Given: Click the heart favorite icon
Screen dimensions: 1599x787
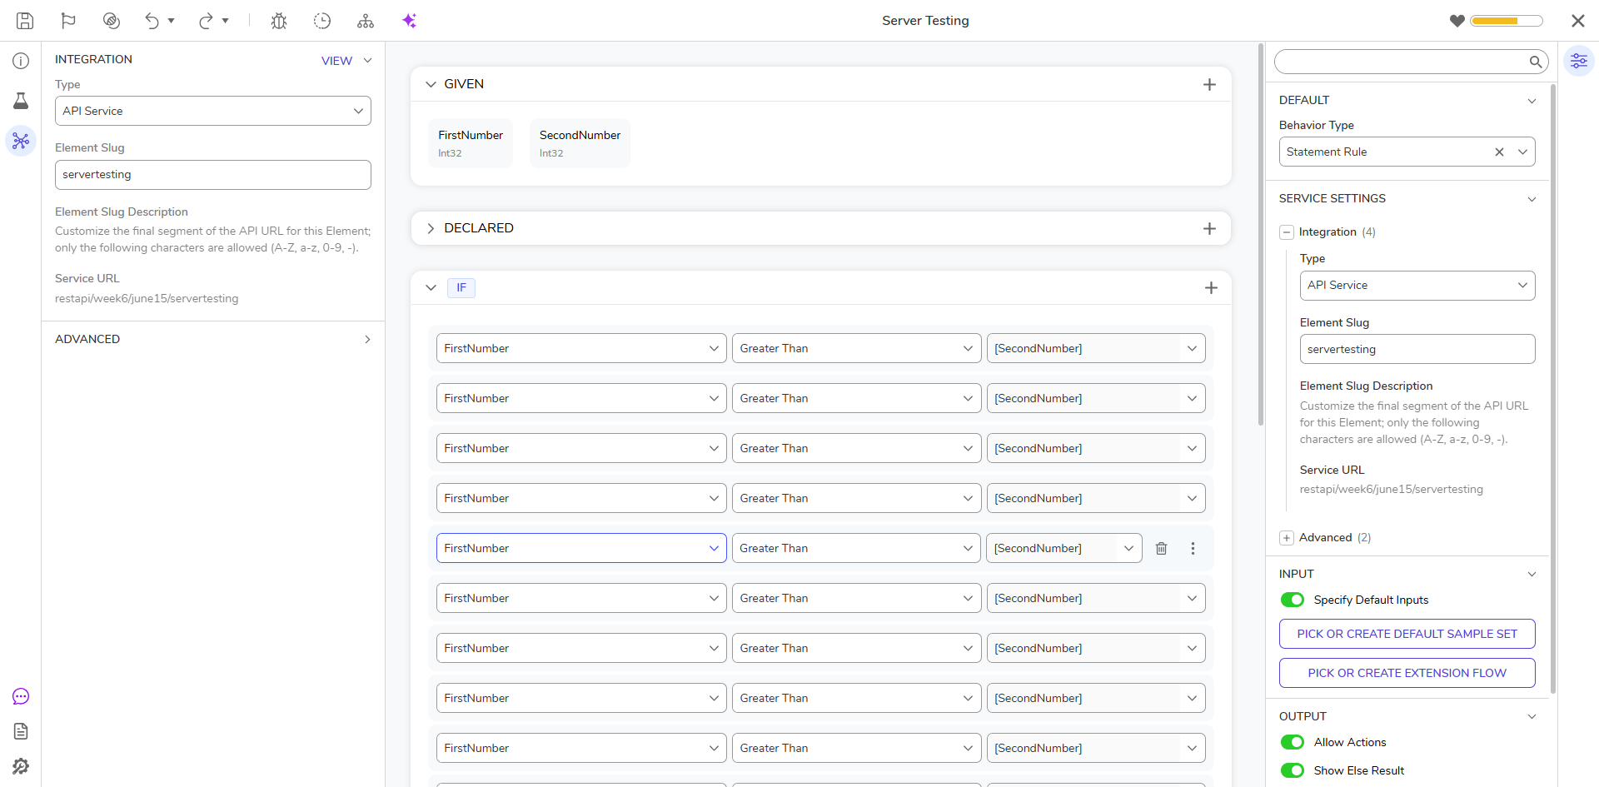Looking at the screenshot, I should (1457, 21).
